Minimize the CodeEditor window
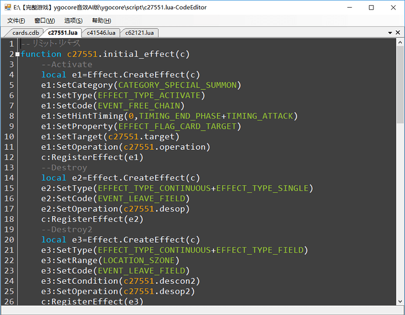 tap(349, 8)
